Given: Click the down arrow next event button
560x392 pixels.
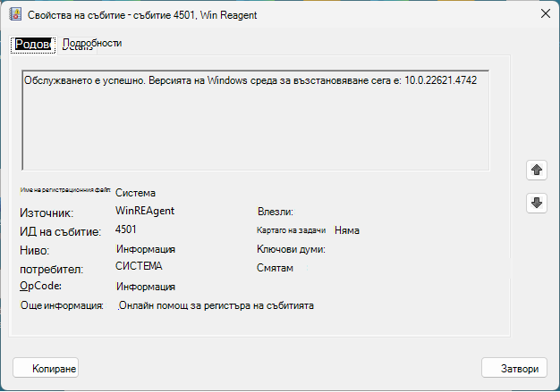Looking at the screenshot, I should (x=537, y=203).
